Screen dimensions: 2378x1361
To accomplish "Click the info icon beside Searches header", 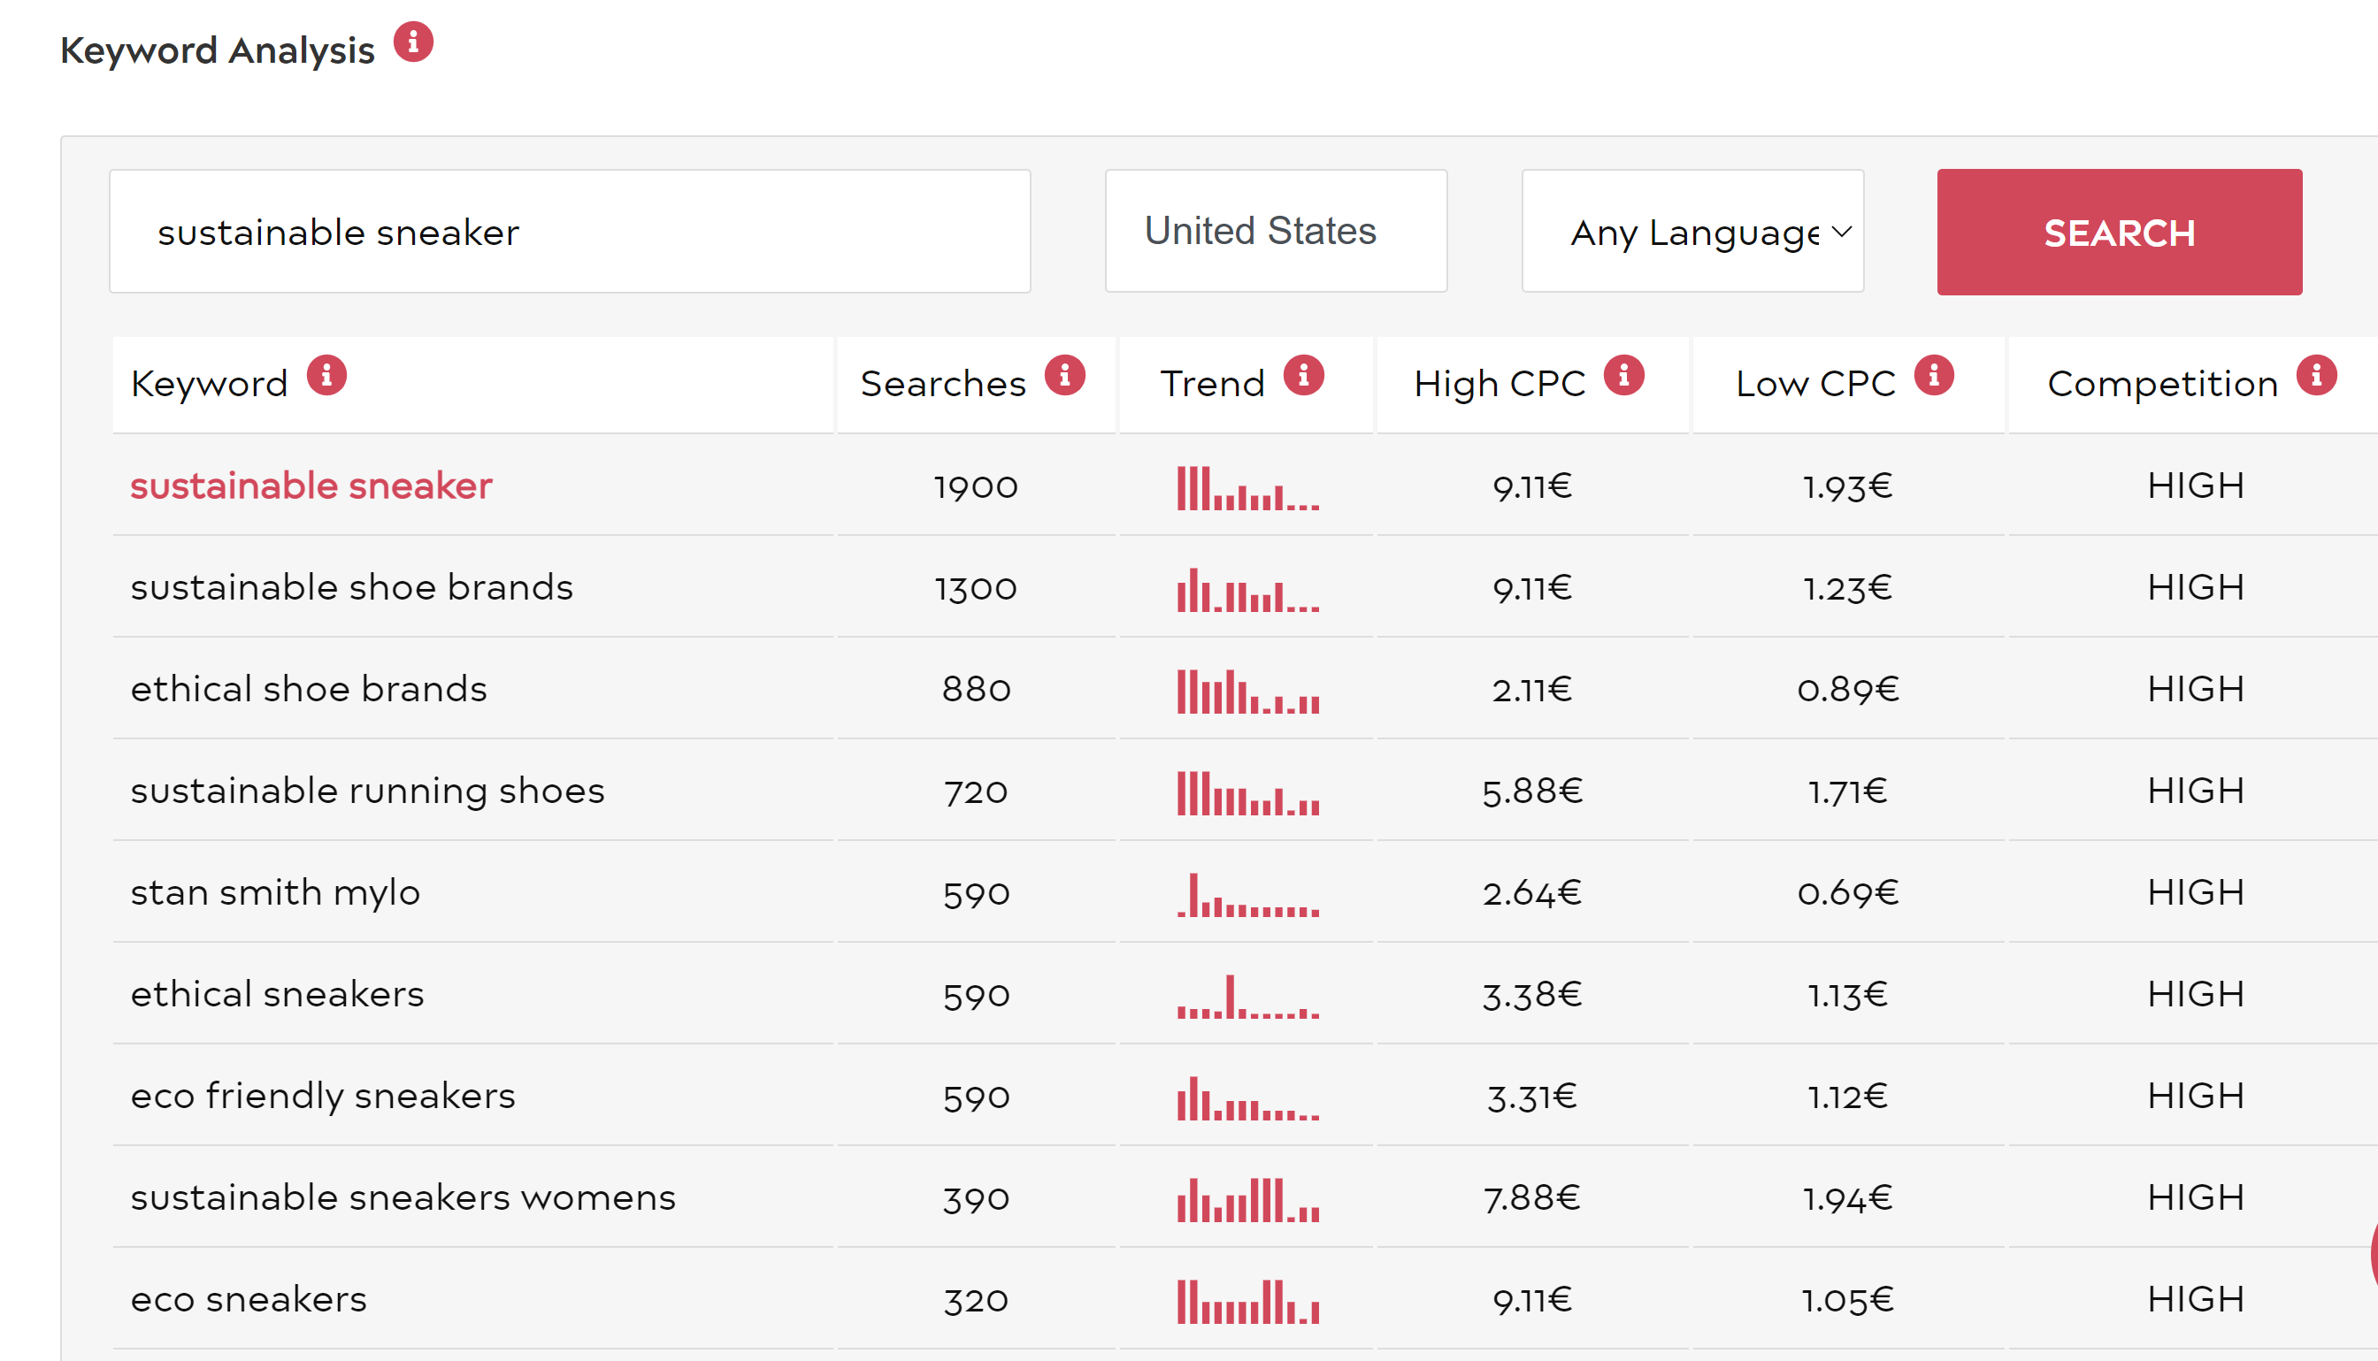I will [1065, 376].
